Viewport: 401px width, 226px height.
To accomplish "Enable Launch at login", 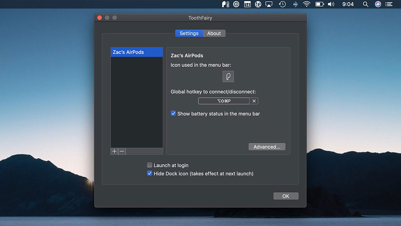I will 150,165.
